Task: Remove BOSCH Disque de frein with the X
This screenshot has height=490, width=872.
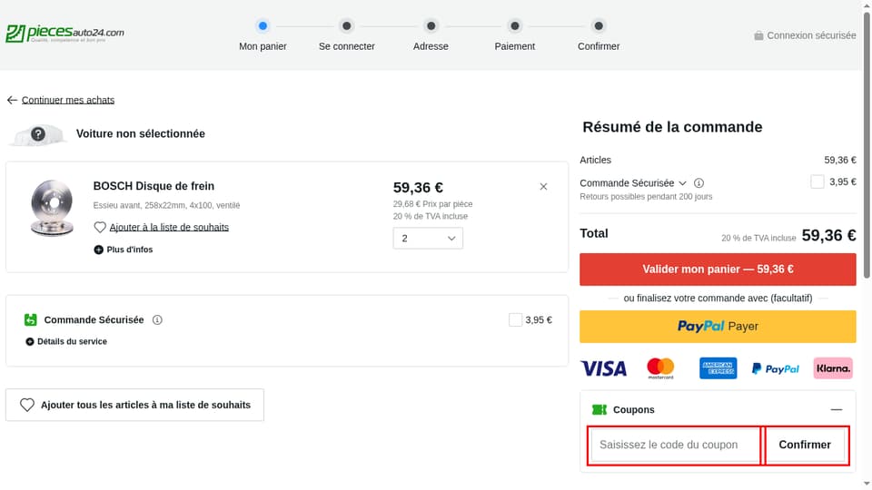Action: point(543,187)
